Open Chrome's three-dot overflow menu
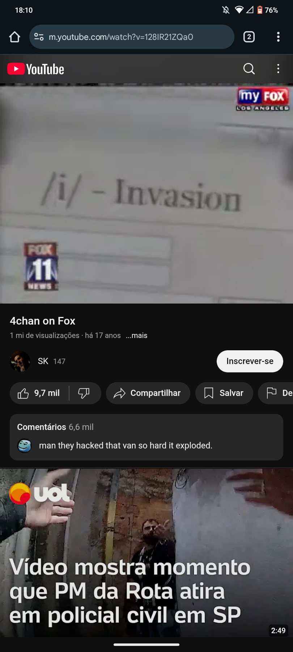293x652 pixels. click(x=278, y=37)
